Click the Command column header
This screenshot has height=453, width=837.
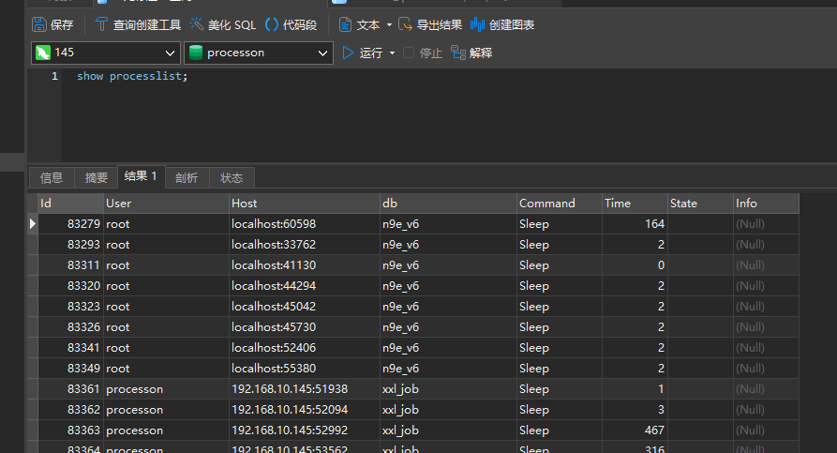point(560,203)
